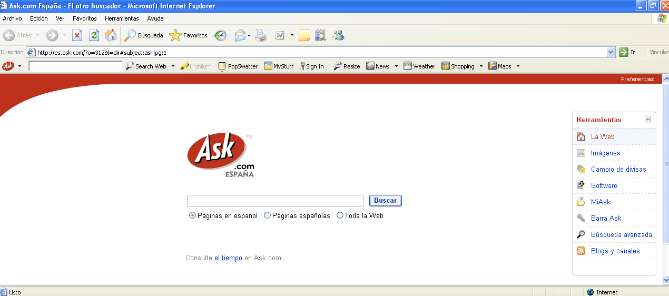
Task: Open the Ayuda menu
Action: pyautogui.click(x=155, y=18)
